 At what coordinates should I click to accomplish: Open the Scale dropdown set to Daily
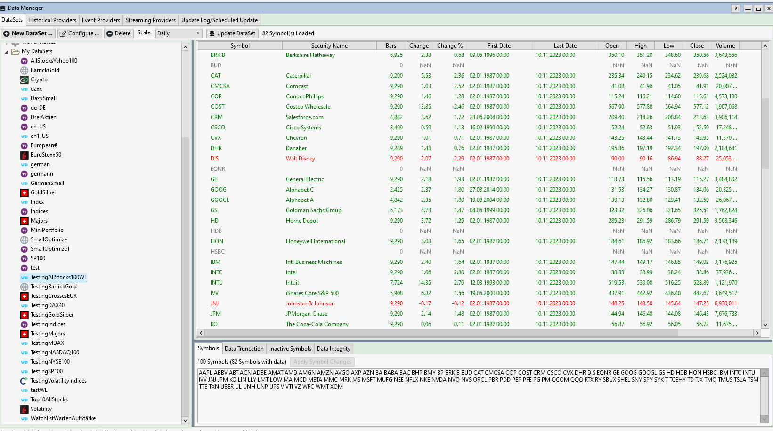click(179, 33)
